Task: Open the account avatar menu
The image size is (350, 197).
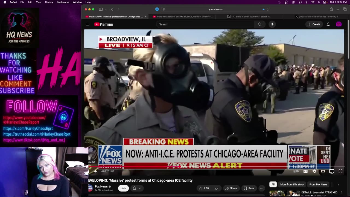Action: coord(339,24)
